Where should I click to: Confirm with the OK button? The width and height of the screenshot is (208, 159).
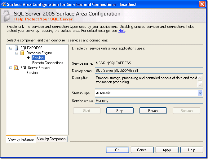(117, 150)
